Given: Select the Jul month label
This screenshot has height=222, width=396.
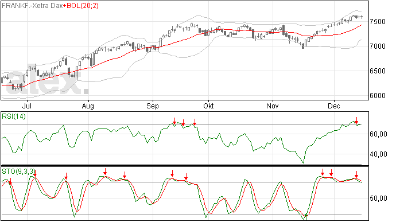Looking at the screenshot, I should click(27, 106).
